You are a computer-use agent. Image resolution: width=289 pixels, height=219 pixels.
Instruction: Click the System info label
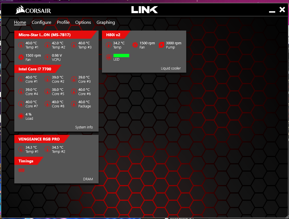(84, 127)
